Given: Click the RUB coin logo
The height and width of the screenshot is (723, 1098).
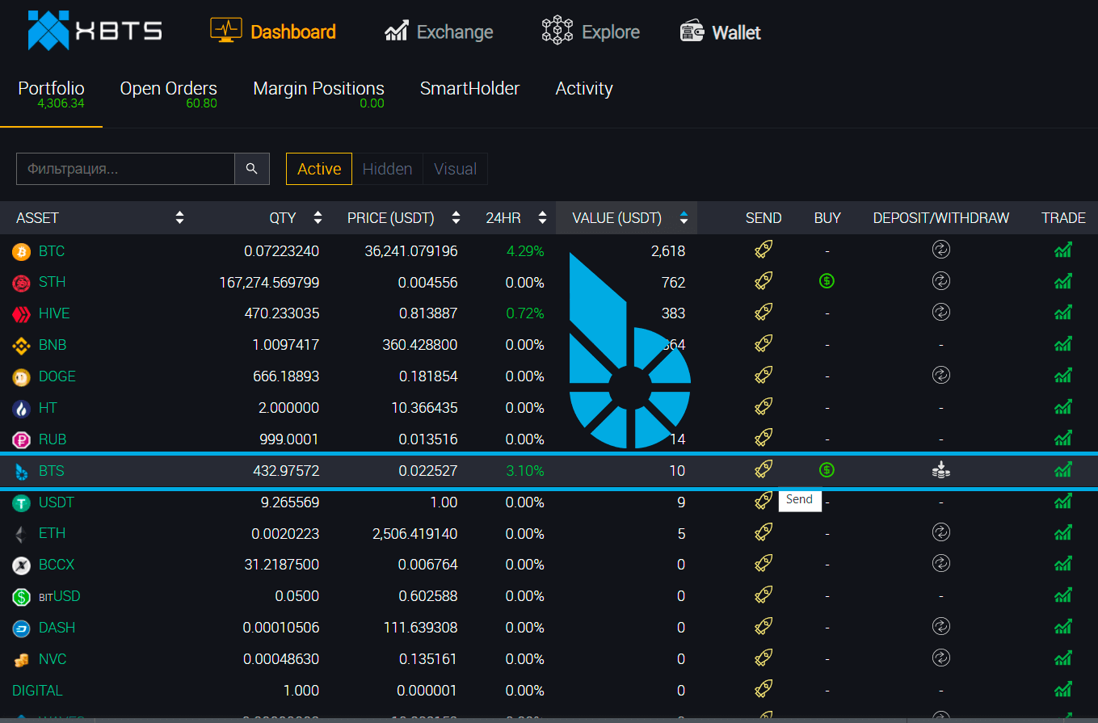Looking at the screenshot, I should [21, 439].
